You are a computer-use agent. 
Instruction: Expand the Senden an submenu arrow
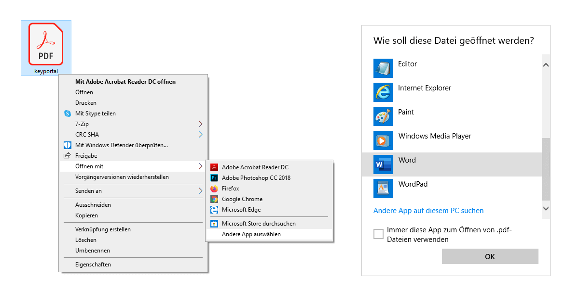point(200,191)
